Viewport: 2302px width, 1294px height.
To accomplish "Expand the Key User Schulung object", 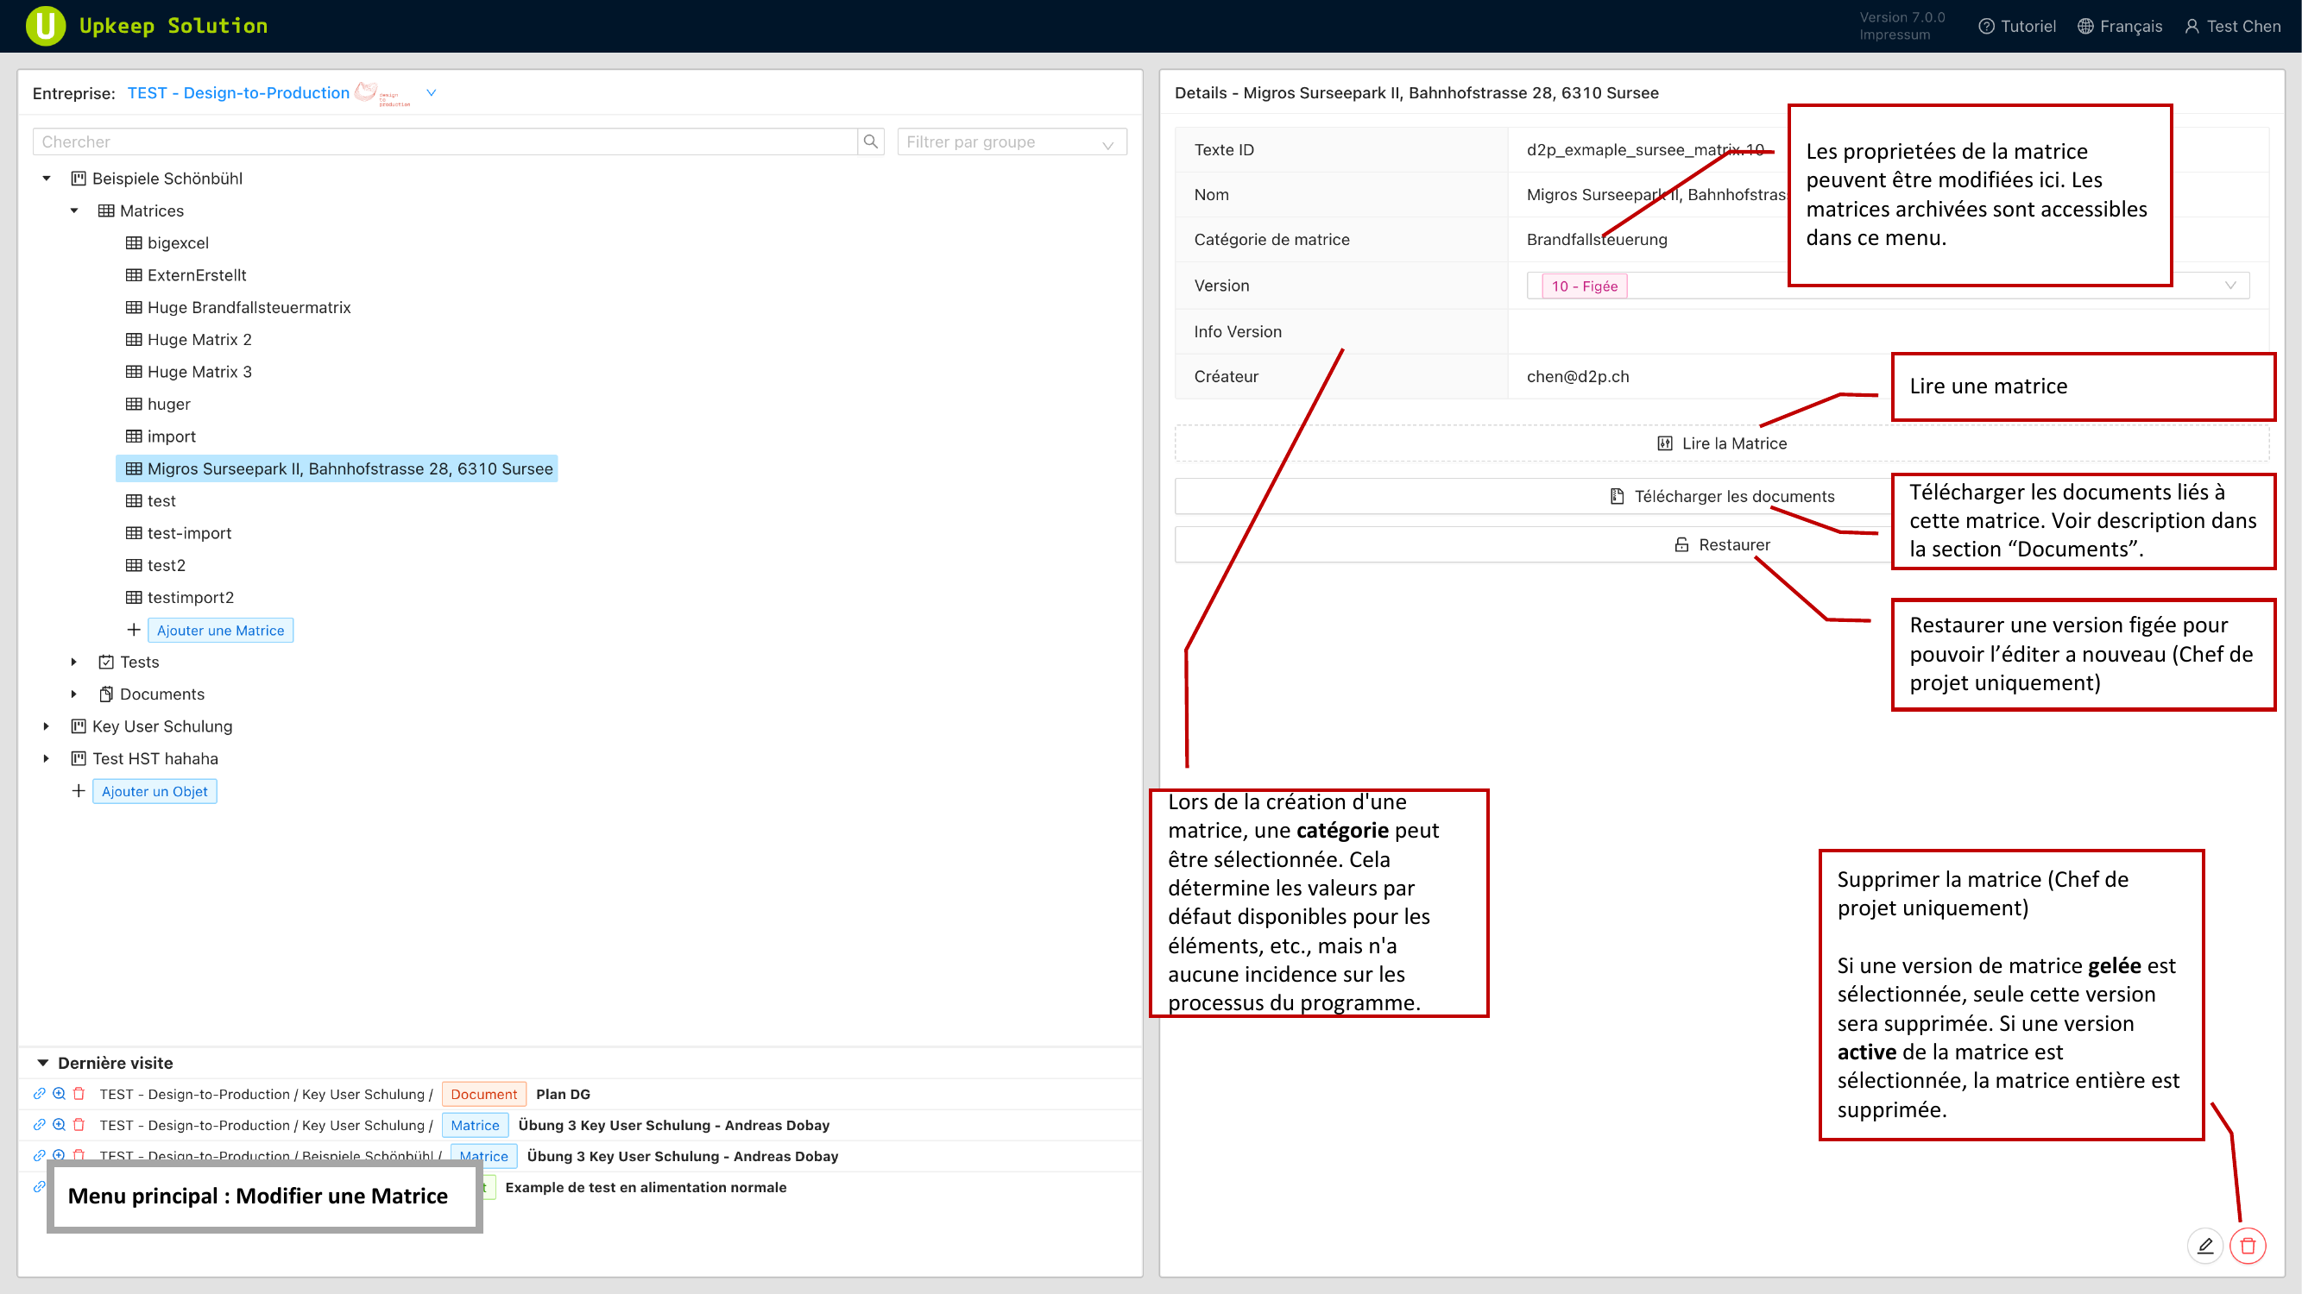I will pyautogui.click(x=47, y=726).
